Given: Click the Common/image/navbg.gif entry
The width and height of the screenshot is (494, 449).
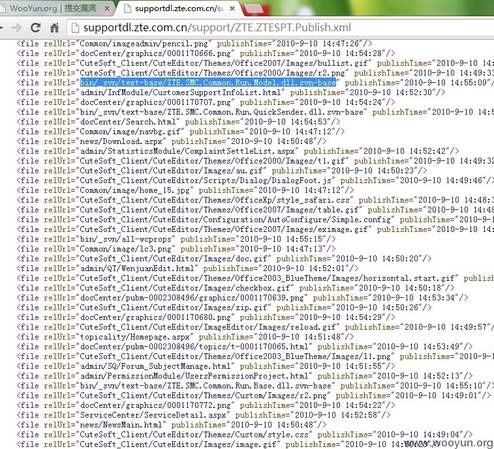Looking at the screenshot, I should coord(181,131).
